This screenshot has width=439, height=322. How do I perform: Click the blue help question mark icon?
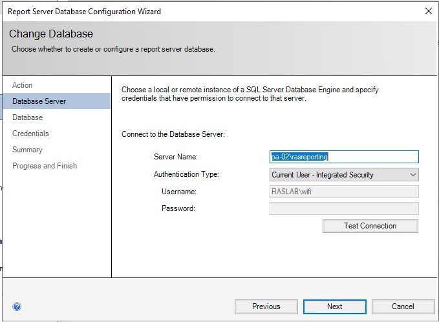[17, 307]
